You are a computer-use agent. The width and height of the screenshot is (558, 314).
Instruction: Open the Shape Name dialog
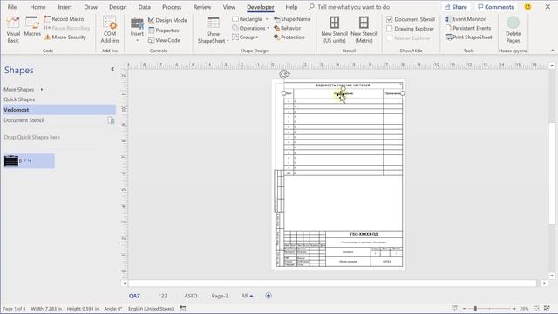click(292, 19)
